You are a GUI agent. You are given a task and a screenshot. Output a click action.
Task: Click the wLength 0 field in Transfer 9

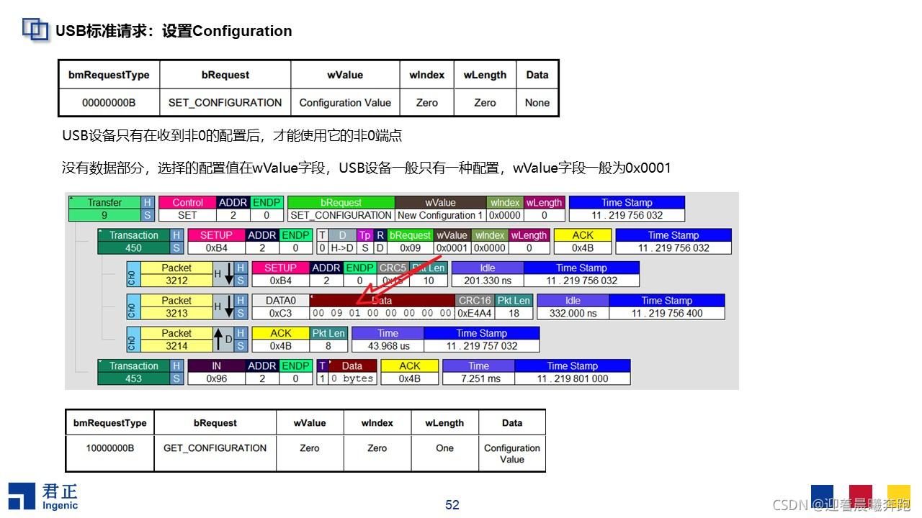click(x=544, y=209)
